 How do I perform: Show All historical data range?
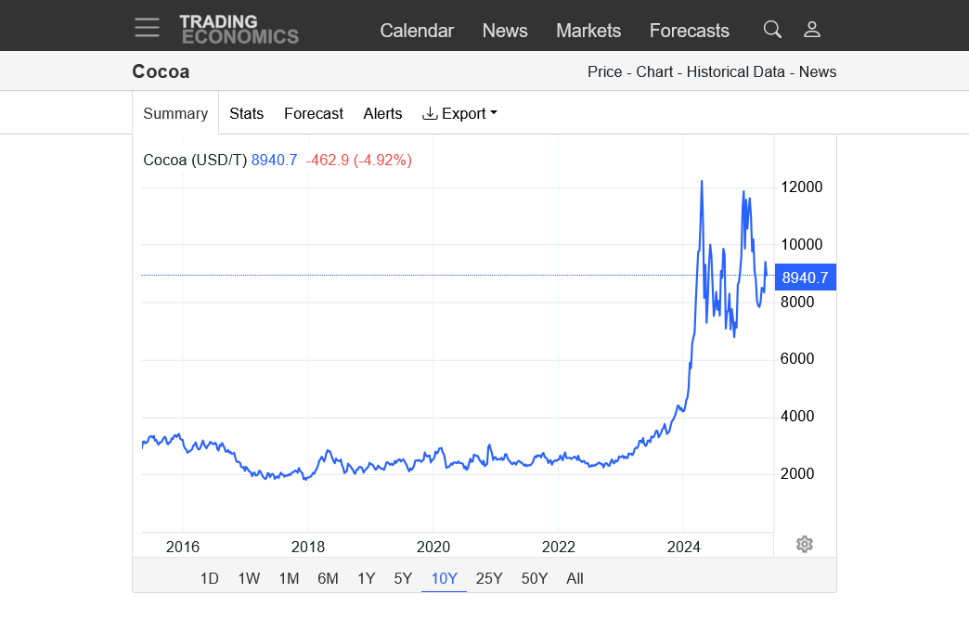pos(575,578)
